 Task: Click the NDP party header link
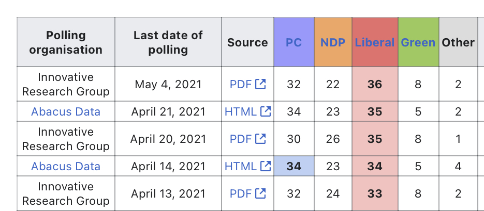point(333,42)
